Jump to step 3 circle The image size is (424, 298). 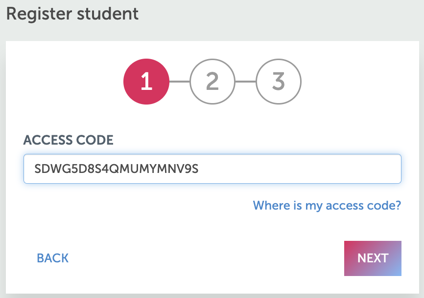pyautogui.click(x=279, y=82)
